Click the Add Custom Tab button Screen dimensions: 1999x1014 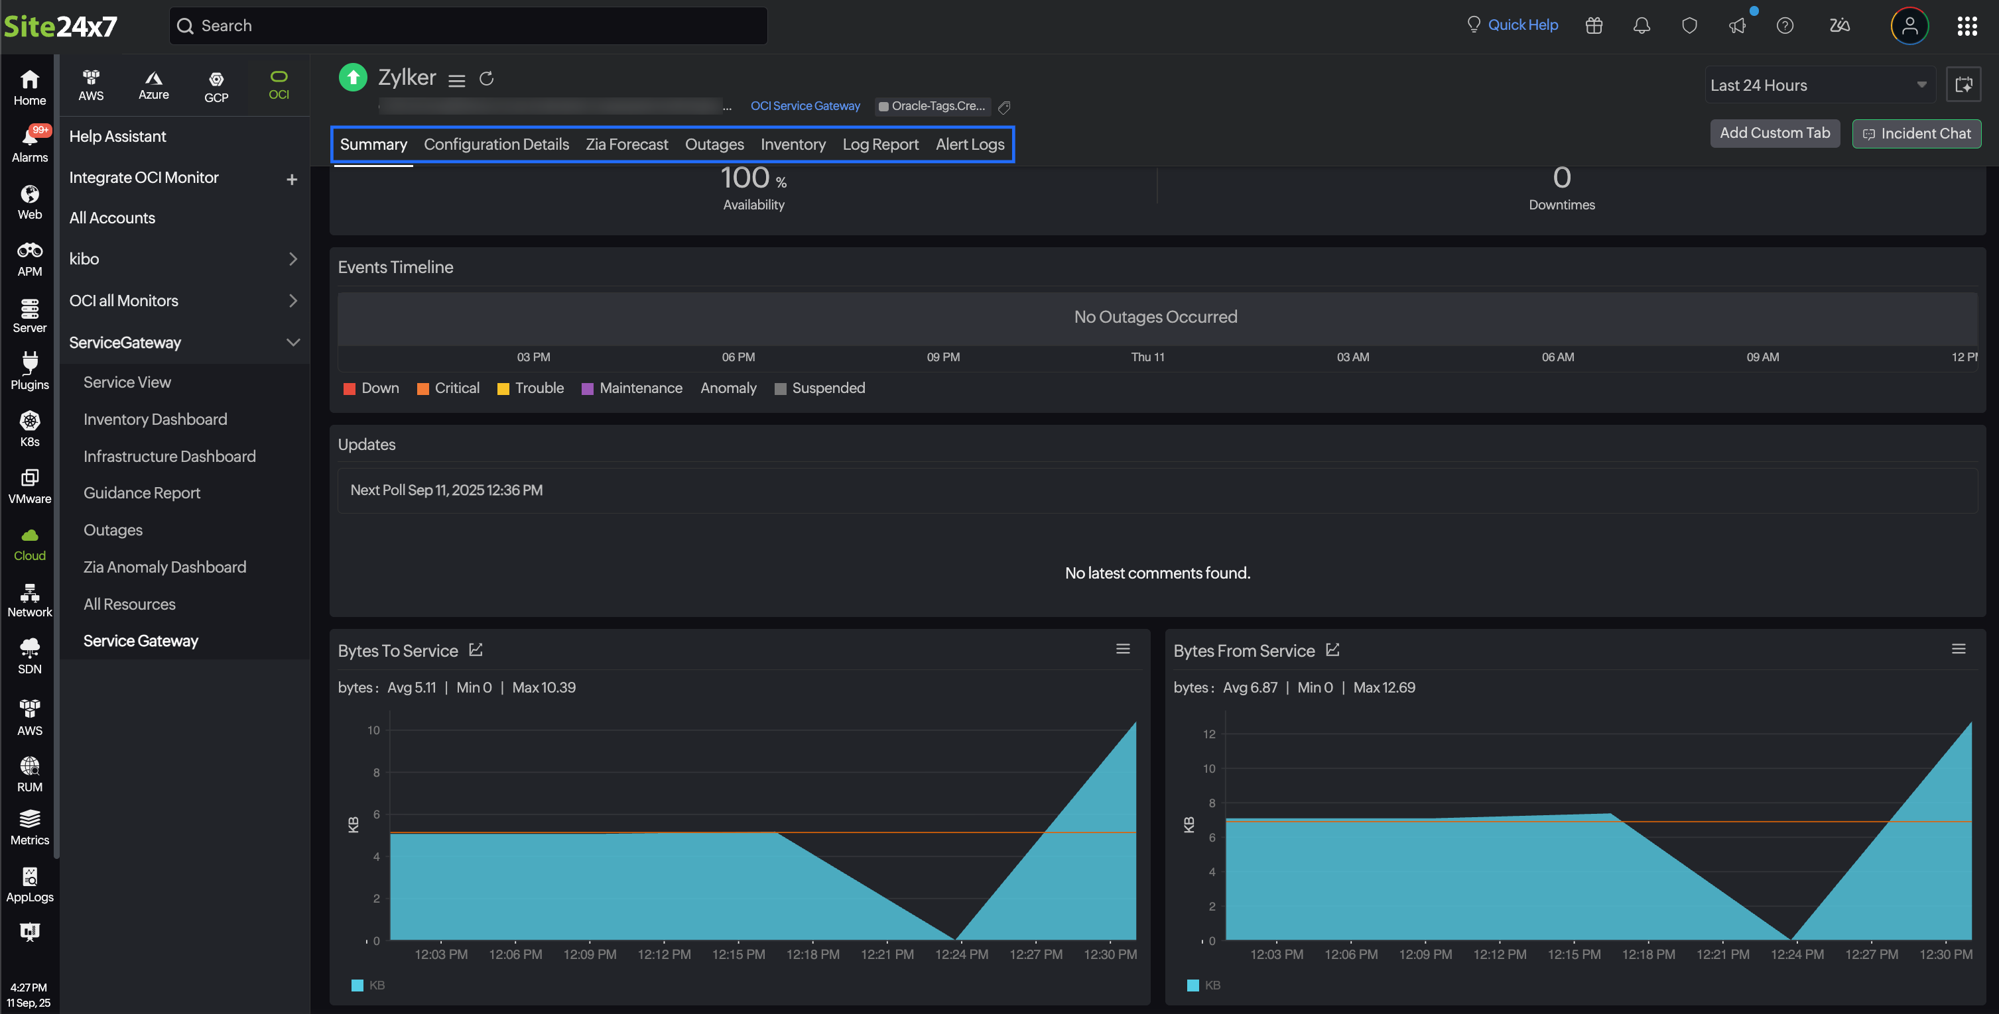(x=1774, y=133)
